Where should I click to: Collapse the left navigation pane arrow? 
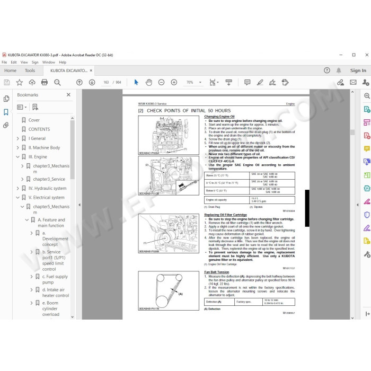pos(79,205)
